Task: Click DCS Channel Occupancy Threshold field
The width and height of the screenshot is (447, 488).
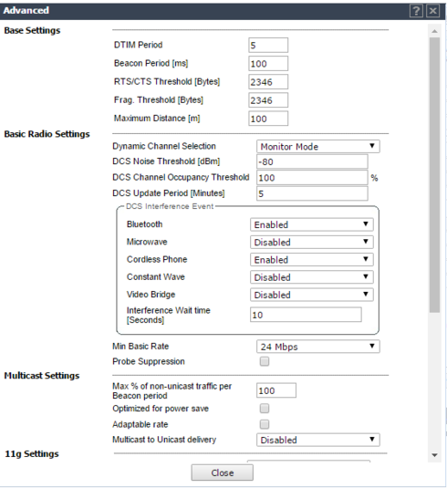Action: click(312, 178)
